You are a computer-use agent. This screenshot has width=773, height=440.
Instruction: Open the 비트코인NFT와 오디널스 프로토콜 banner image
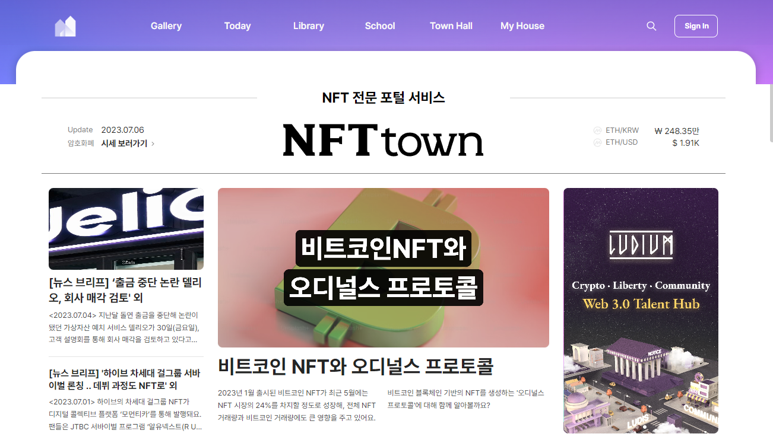click(384, 267)
